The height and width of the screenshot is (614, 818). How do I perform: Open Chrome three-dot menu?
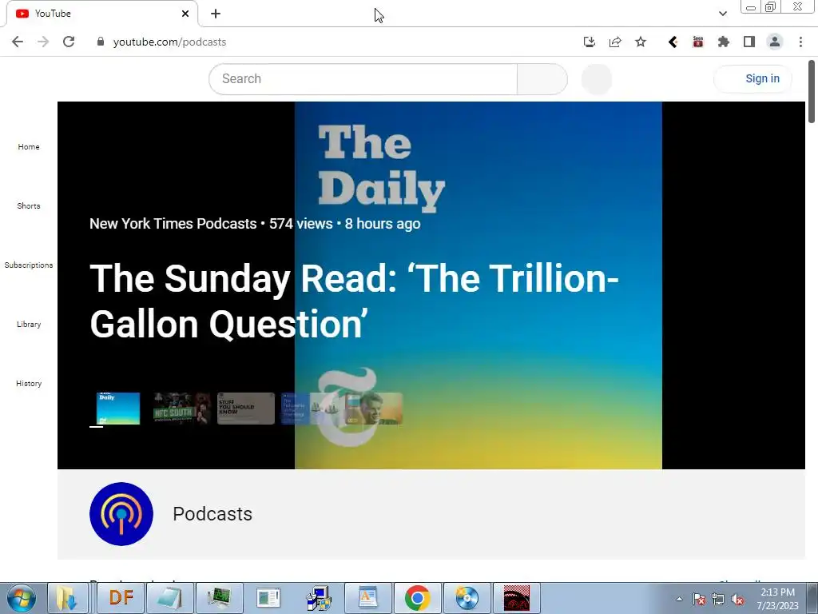(x=800, y=42)
